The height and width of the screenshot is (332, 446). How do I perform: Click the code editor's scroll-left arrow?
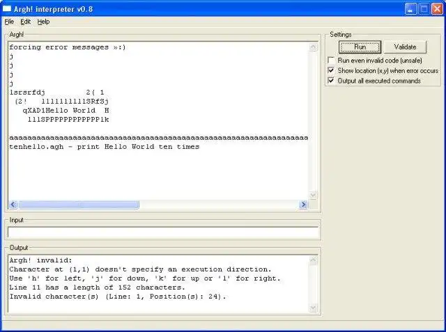pyautogui.click(x=13, y=205)
